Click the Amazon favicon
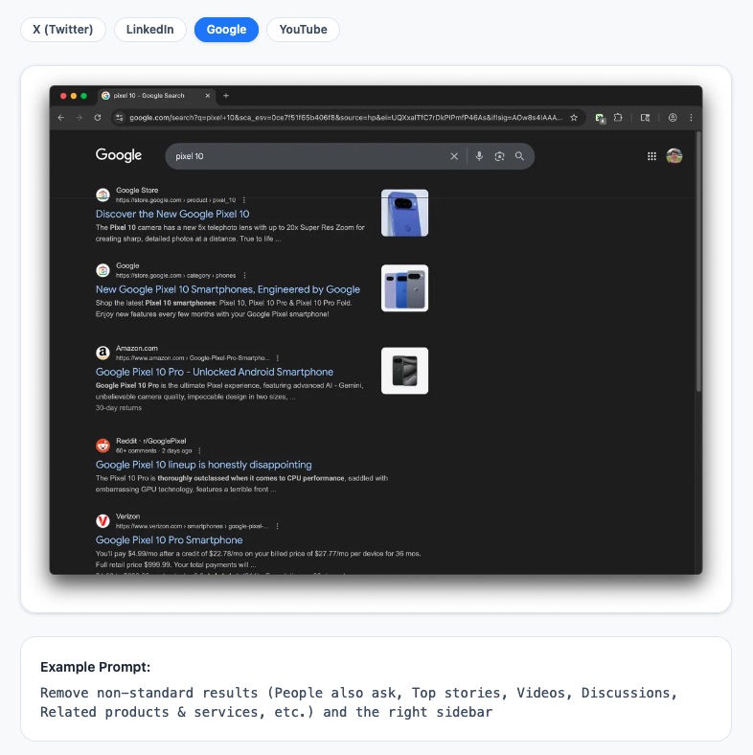 [103, 353]
